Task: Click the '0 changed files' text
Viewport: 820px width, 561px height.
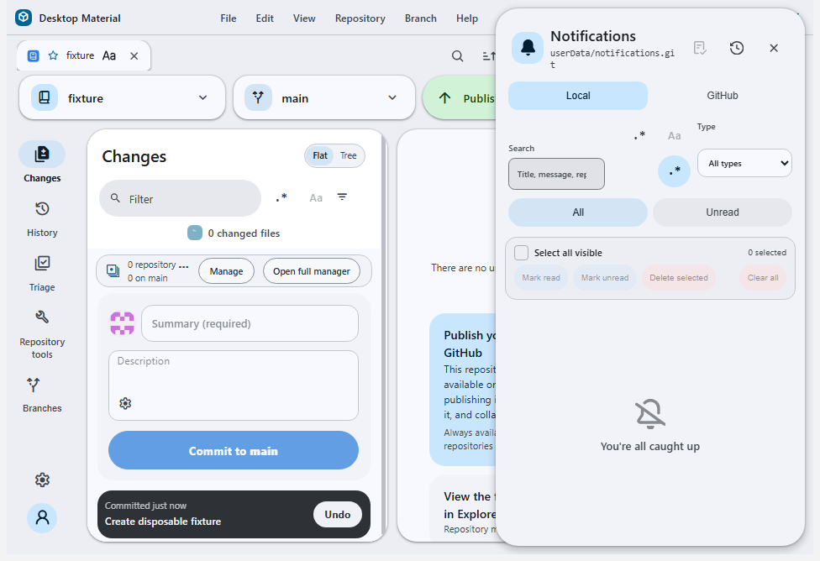Action: [244, 233]
